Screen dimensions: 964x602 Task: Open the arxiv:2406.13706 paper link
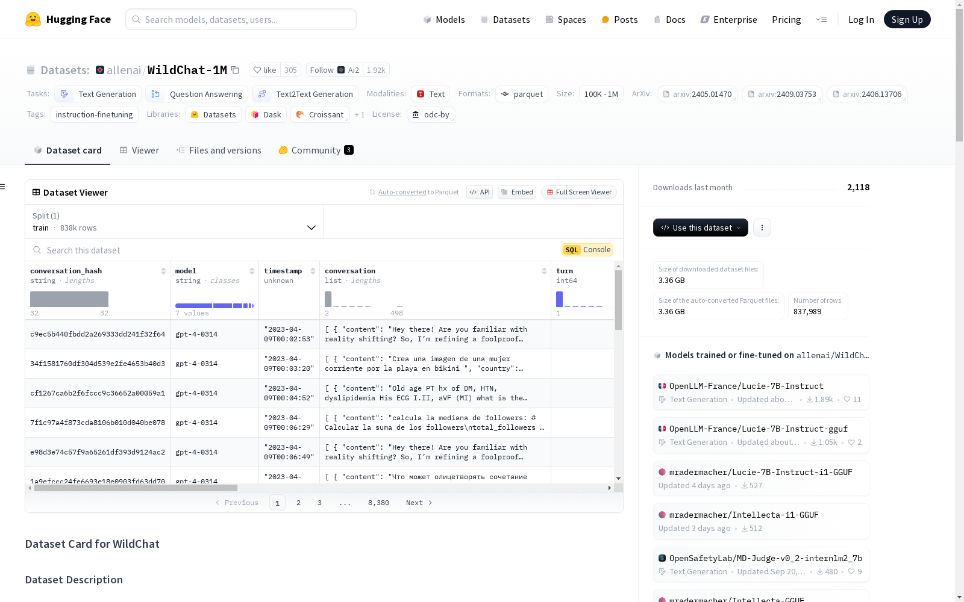tap(867, 94)
